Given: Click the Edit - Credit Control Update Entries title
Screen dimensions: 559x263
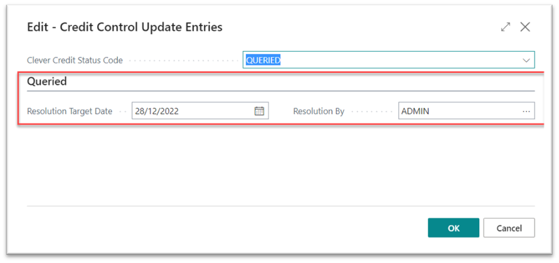Looking at the screenshot, I should 125,27.
